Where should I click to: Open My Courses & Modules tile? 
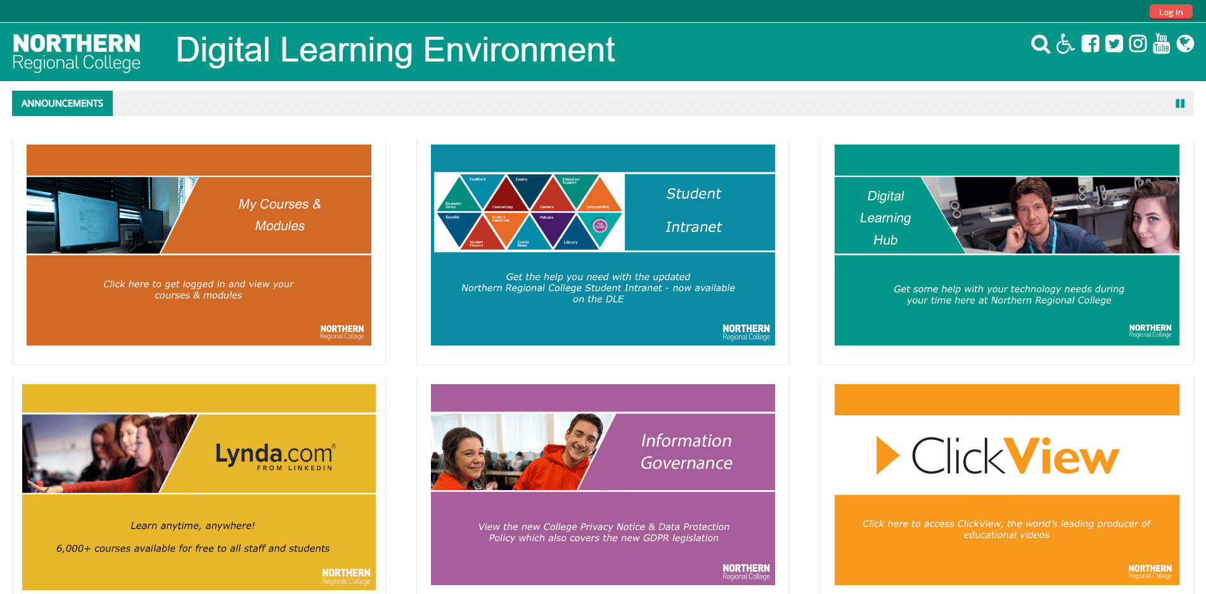(199, 245)
